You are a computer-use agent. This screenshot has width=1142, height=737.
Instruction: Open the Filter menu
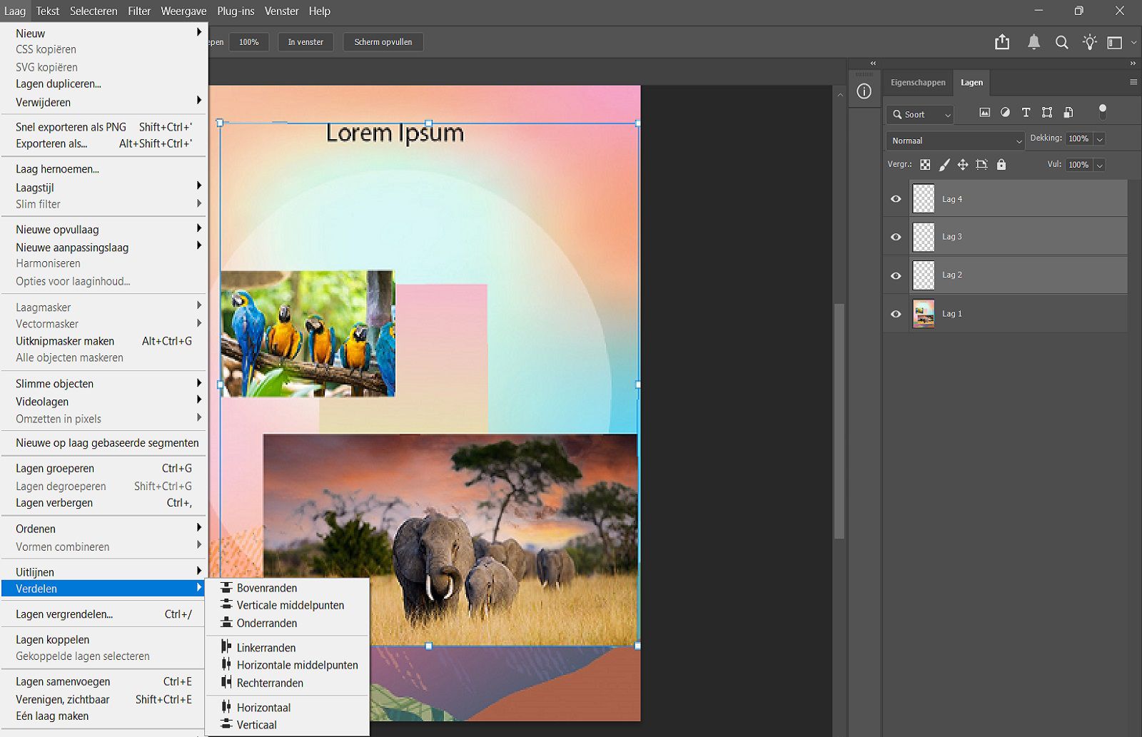tap(138, 11)
